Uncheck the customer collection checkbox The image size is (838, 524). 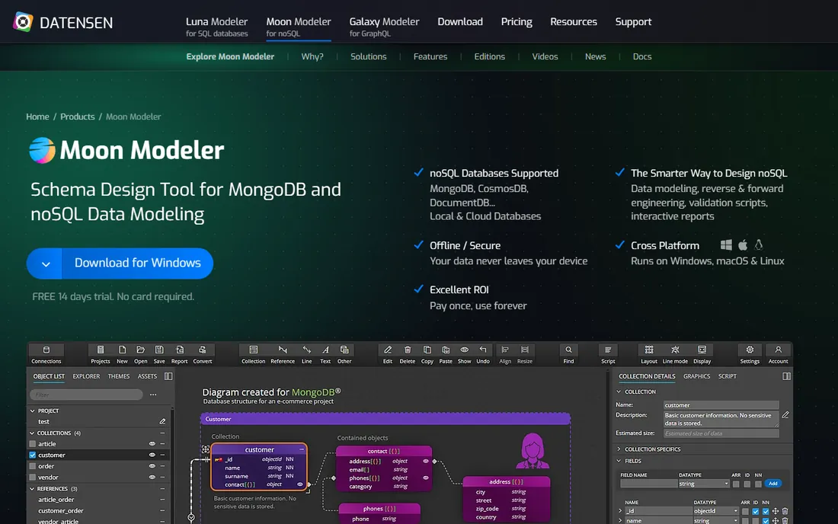coord(33,455)
